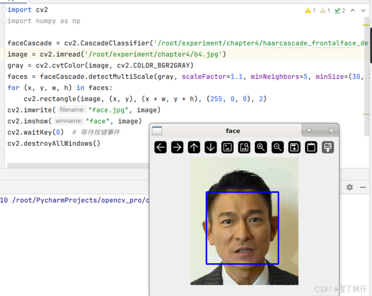Select the zoom-in magnifier in the face window

point(261,147)
